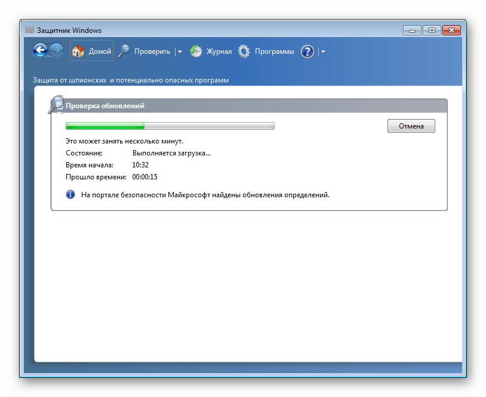This screenshot has width=486, height=397.
Task: Cancel the update with Отмена button
Action: [411, 126]
